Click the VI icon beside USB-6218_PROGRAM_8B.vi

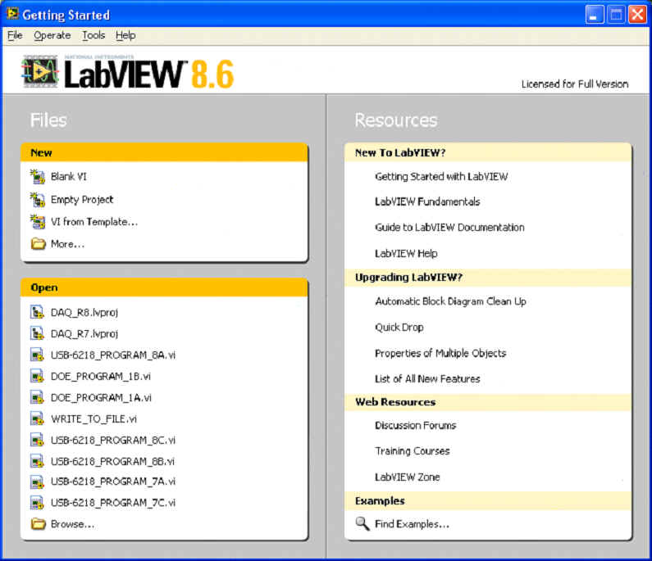click(37, 461)
